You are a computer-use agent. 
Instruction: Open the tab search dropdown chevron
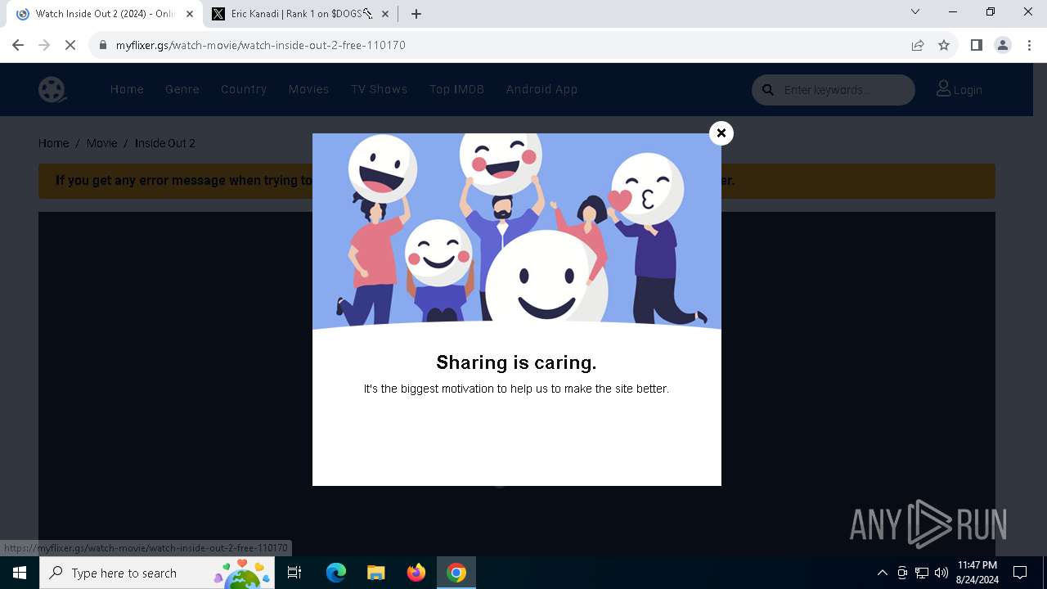[915, 11]
